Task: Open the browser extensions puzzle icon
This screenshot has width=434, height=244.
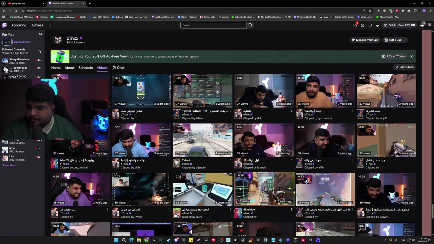Action: pyautogui.click(x=415, y=11)
